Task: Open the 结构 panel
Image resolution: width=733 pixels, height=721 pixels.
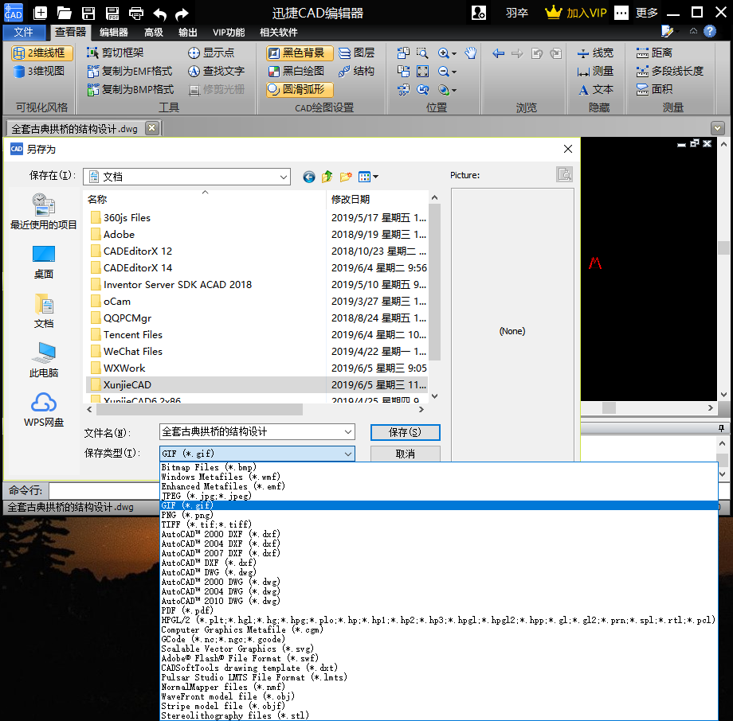Action: click(x=357, y=71)
